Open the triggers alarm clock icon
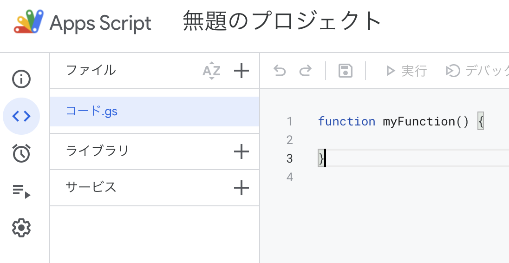Viewport: 509px width, 263px height. 21,153
